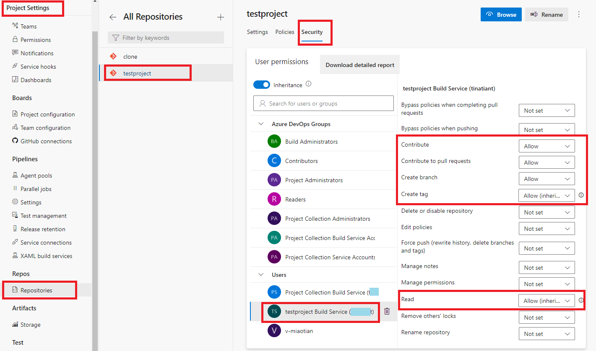Open Delete or disable repository dropdown

point(547,212)
